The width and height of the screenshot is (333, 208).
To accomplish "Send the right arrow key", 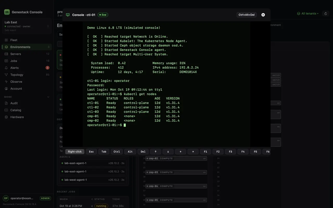I will (x=193, y=152).
